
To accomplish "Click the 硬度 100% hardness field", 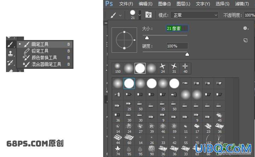I will [177, 46].
